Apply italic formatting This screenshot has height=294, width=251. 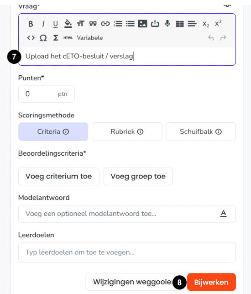(x=43, y=24)
